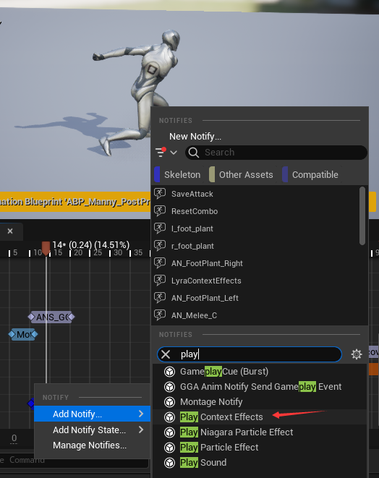Image resolution: width=379 pixels, height=478 pixels.
Task: Click the ResetCombo notify icon
Action: pyautogui.click(x=160, y=211)
